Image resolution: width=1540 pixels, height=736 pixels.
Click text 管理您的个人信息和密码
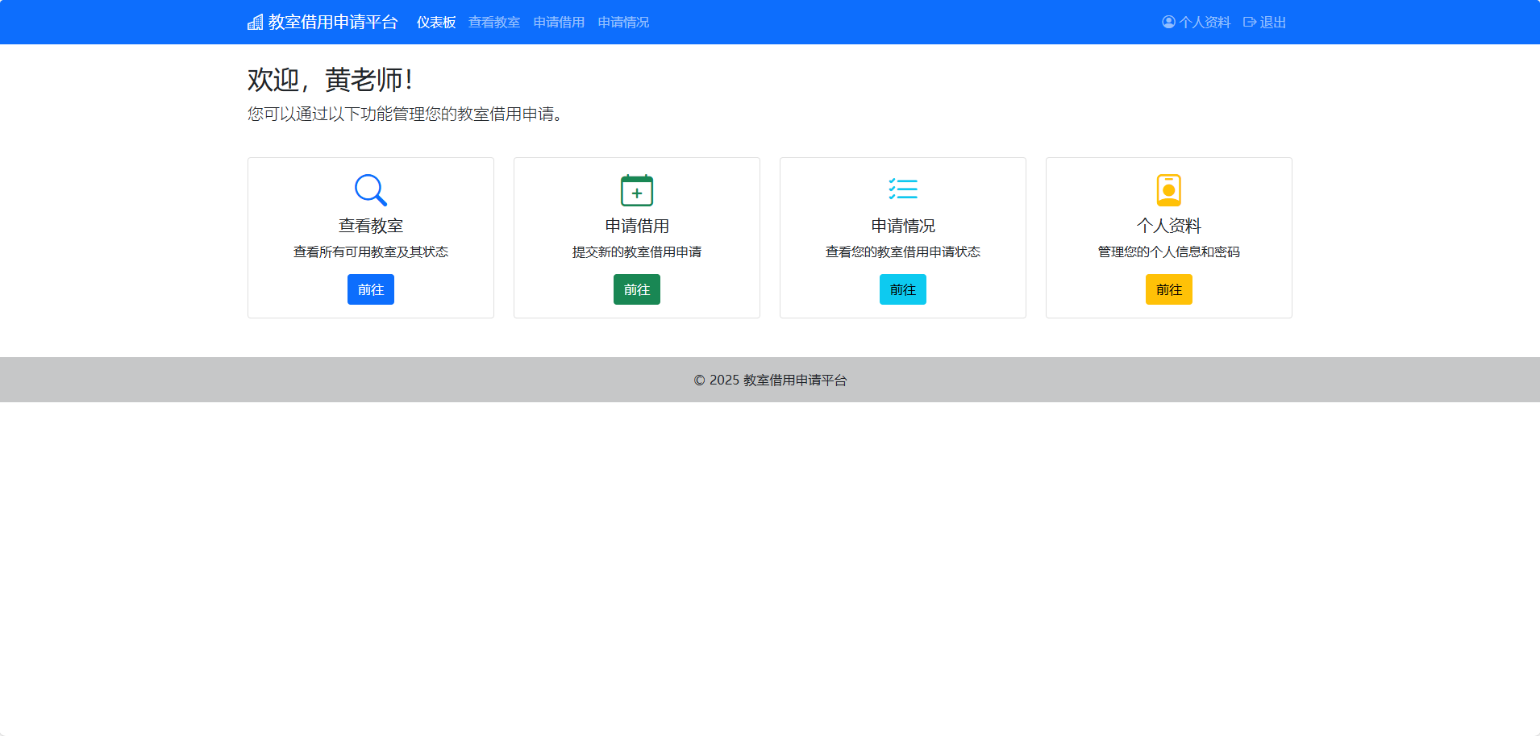tap(1169, 252)
